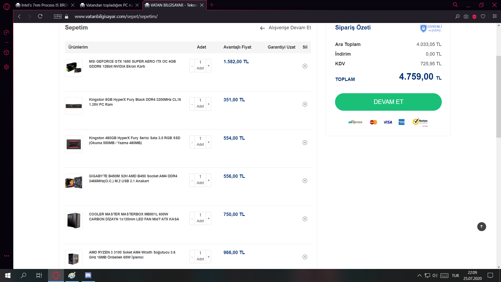501x282 pixels.
Task: Open GX Control in sidebar
Action: tap(7, 32)
